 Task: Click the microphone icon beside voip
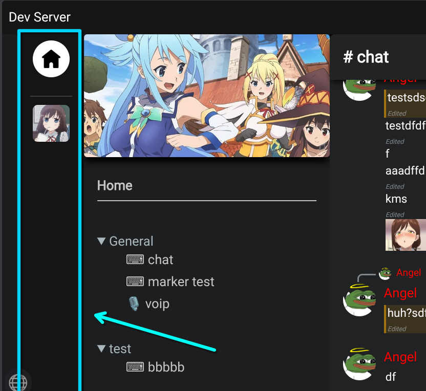tap(134, 304)
